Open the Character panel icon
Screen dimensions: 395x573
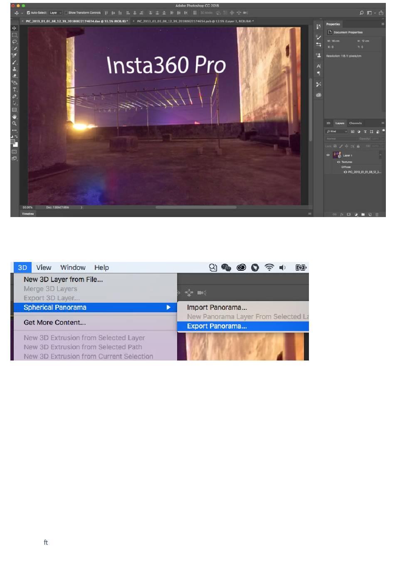point(318,66)
